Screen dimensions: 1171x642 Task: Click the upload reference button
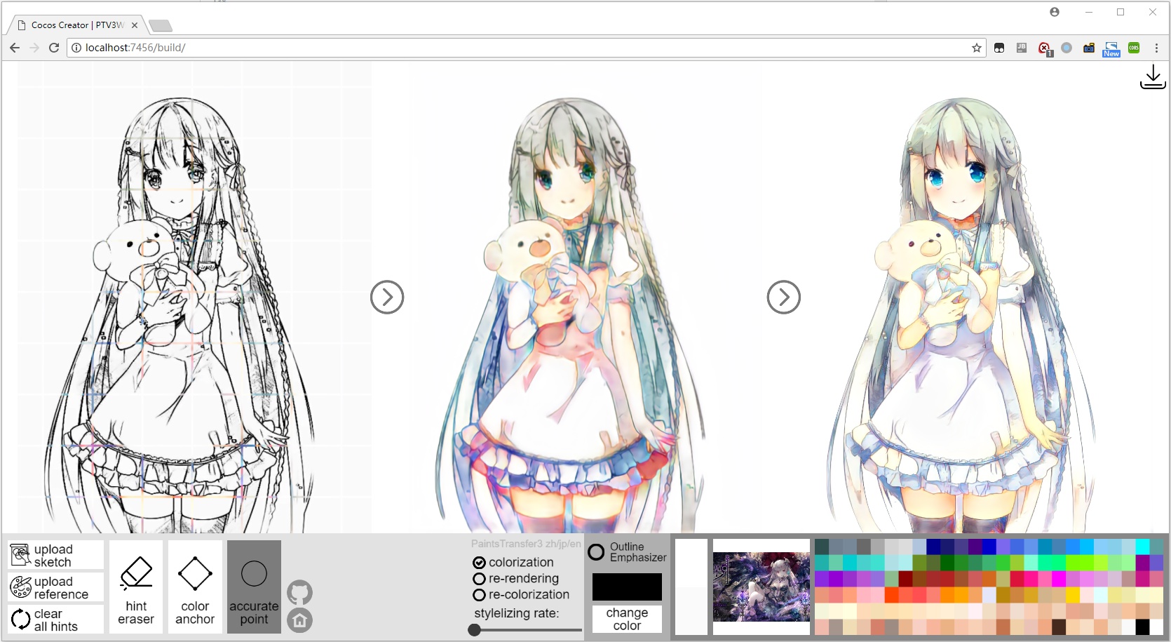56,587
